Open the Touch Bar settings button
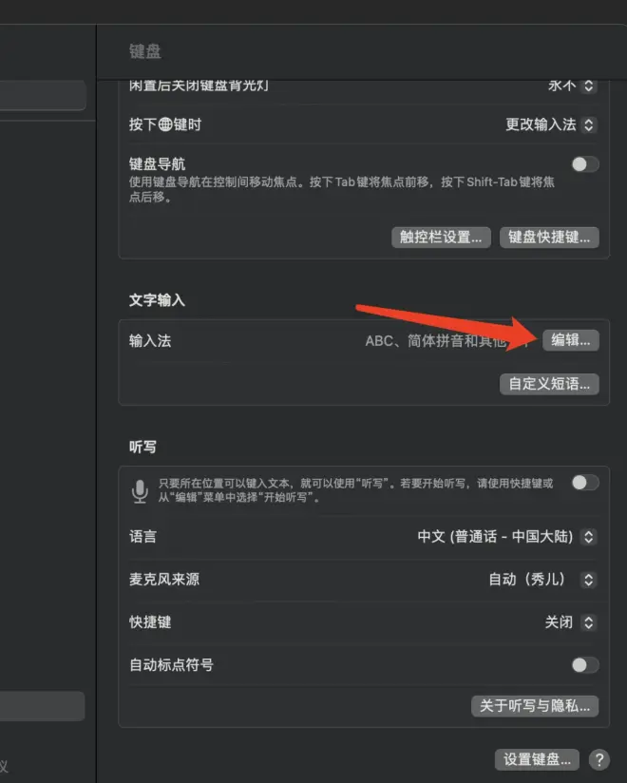 (x=442, y=238)
